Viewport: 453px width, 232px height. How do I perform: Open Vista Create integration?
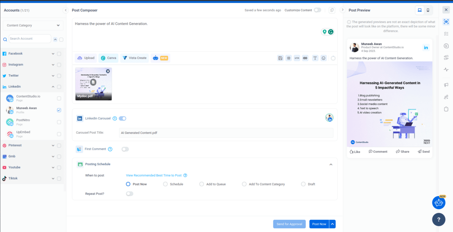[x=134, y=58]
